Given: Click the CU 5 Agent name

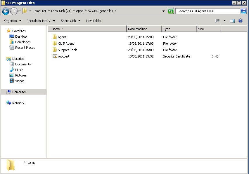Looking at the screenshot, I should pyautogui.click(x=66, y=43).
